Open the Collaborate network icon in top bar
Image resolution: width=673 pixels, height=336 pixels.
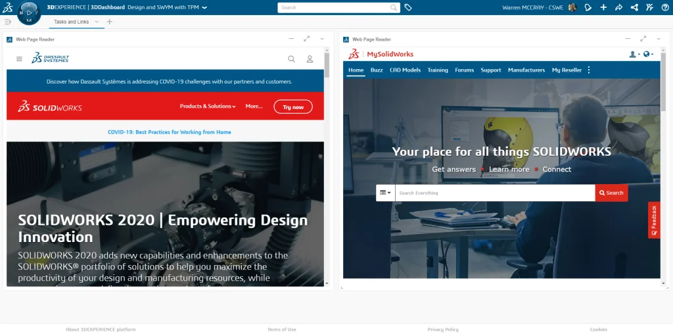coord(634,7)
